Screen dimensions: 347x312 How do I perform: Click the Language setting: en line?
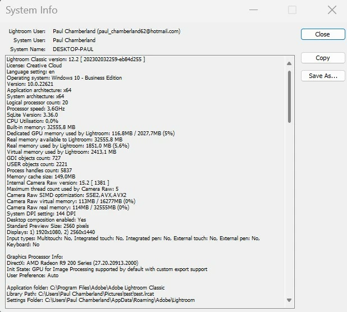pyautogui.click(x=30, y=72)
